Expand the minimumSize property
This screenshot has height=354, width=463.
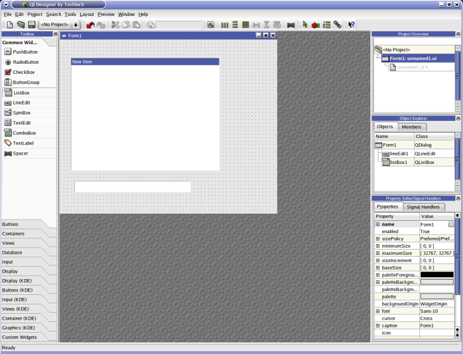click(x=377, y=246)
